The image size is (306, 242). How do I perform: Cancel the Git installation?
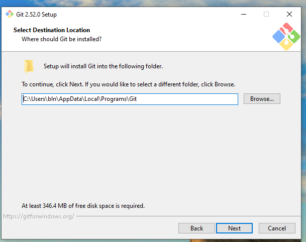[276, 228]
